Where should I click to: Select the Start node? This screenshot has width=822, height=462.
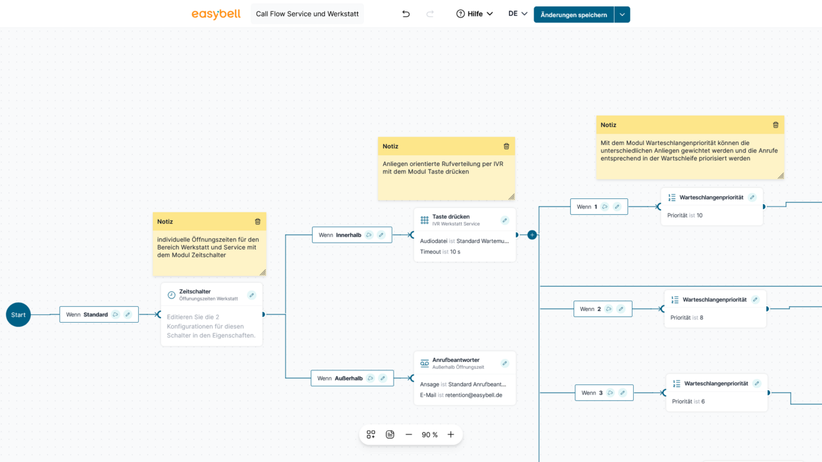pos(19,314)
